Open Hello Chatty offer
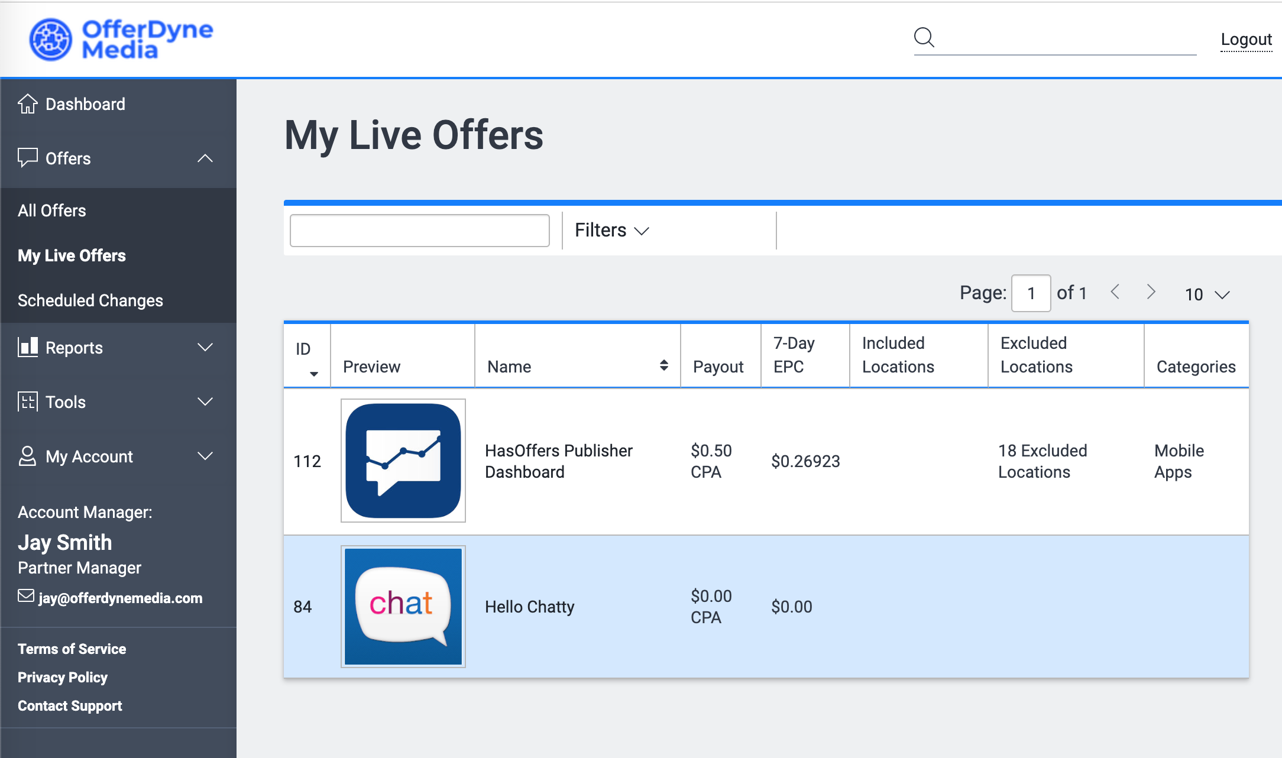Screen dimensions: 1282x758 [x=530, y=607]
